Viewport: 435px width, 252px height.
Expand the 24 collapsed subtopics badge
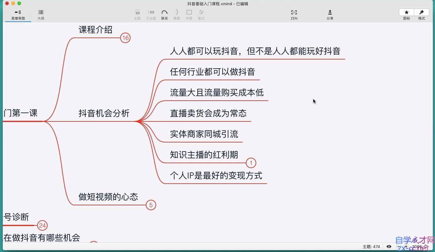(x=42, y=225)
